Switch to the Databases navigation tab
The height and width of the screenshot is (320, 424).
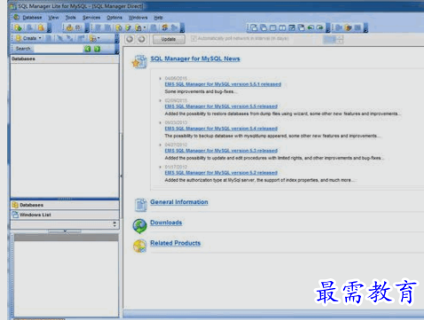click(x=65, y=205)
